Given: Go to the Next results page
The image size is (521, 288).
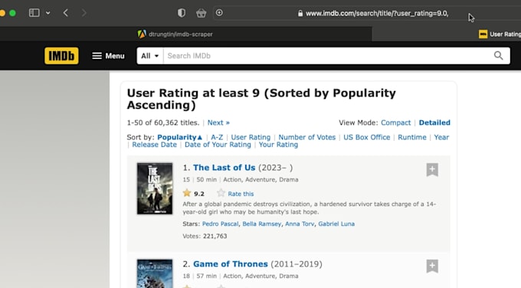Looking at the screenshot, I should 218,123.
